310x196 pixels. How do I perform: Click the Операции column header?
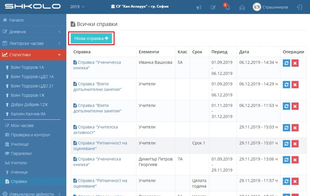(x=293, y=52)
